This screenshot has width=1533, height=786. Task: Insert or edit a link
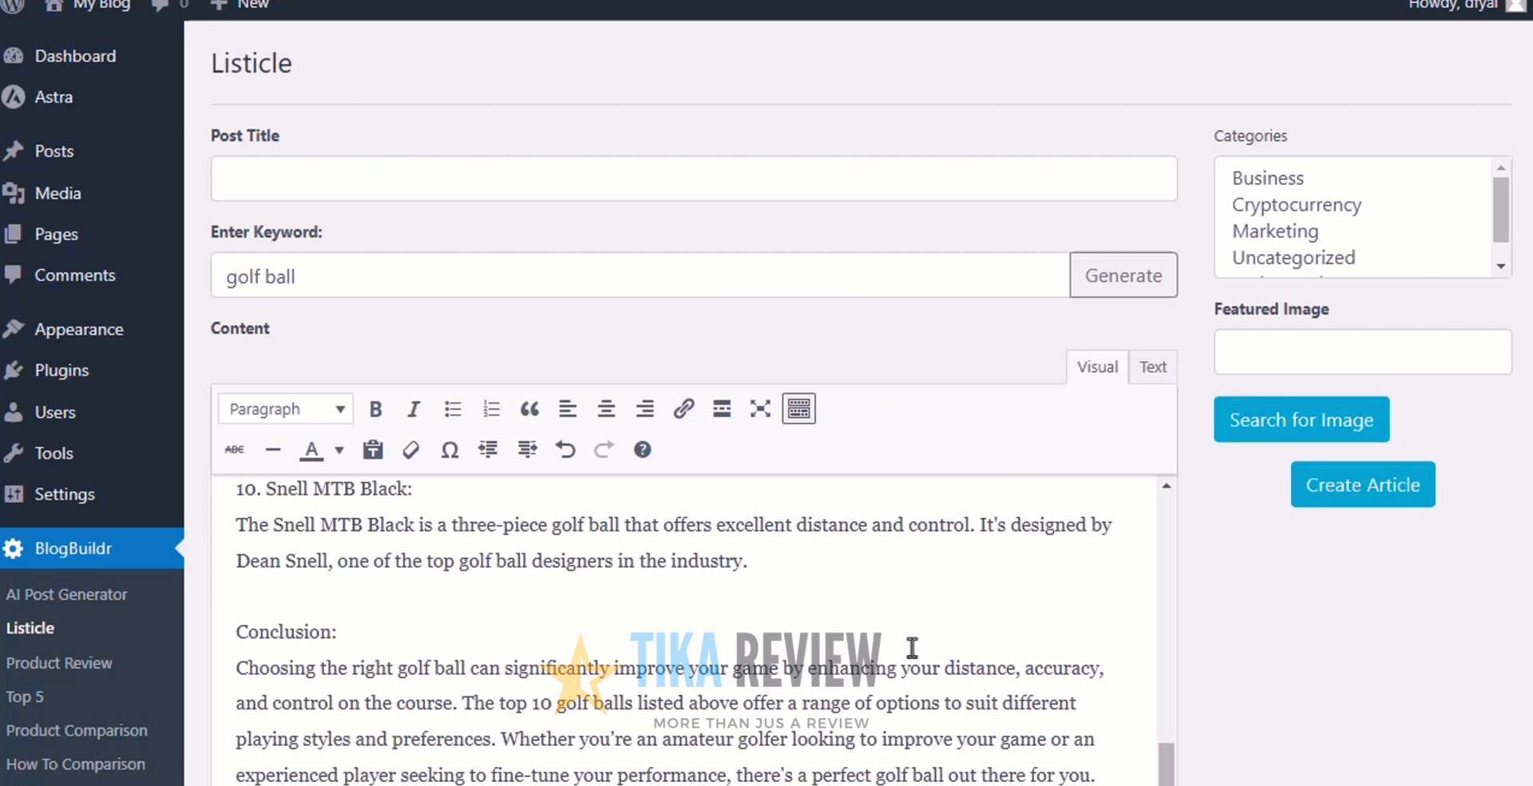point(683,409)
